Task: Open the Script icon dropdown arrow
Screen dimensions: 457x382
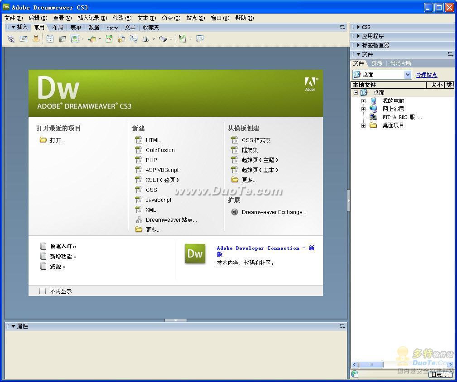Action: [x=171, y=39]
